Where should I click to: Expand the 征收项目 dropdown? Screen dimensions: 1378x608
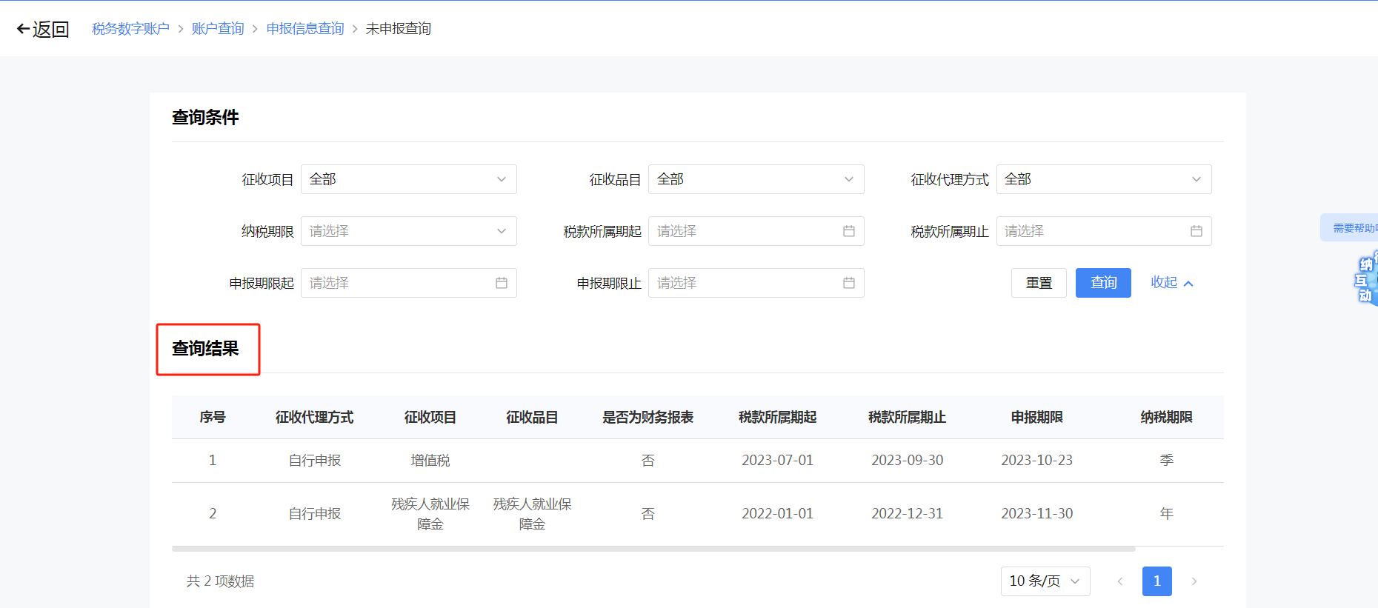pyautogui.click(x=408, y=179)
